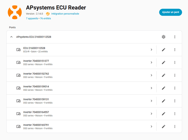Click pencil icon for Inverter 704000159014

pyautogui.click(x=164, y=88)
